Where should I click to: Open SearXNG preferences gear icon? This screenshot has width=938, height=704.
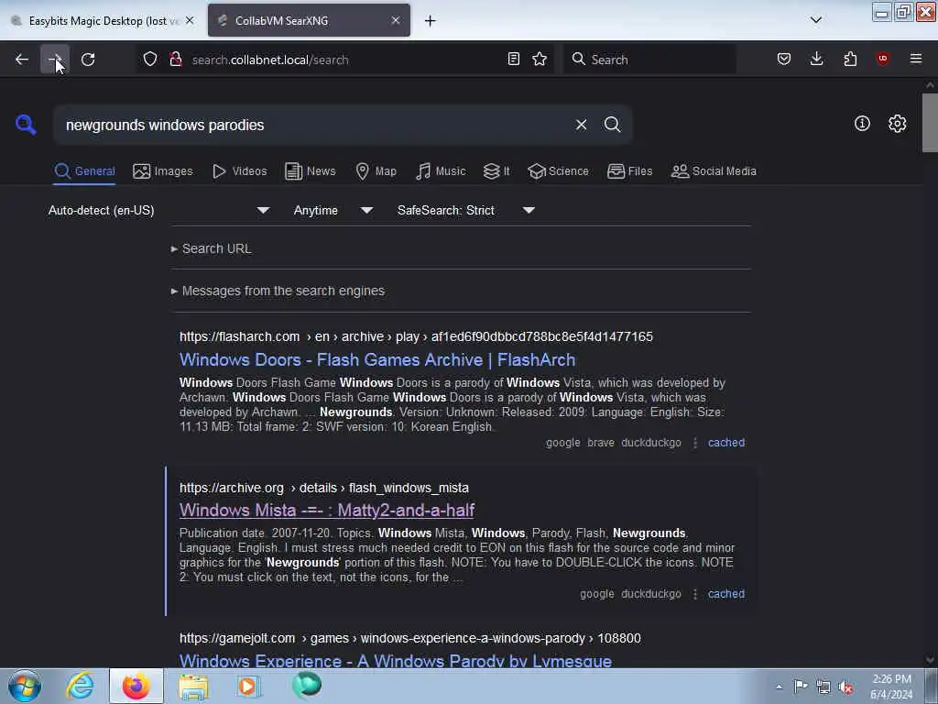pyautogui.click(x=897, y=124)
